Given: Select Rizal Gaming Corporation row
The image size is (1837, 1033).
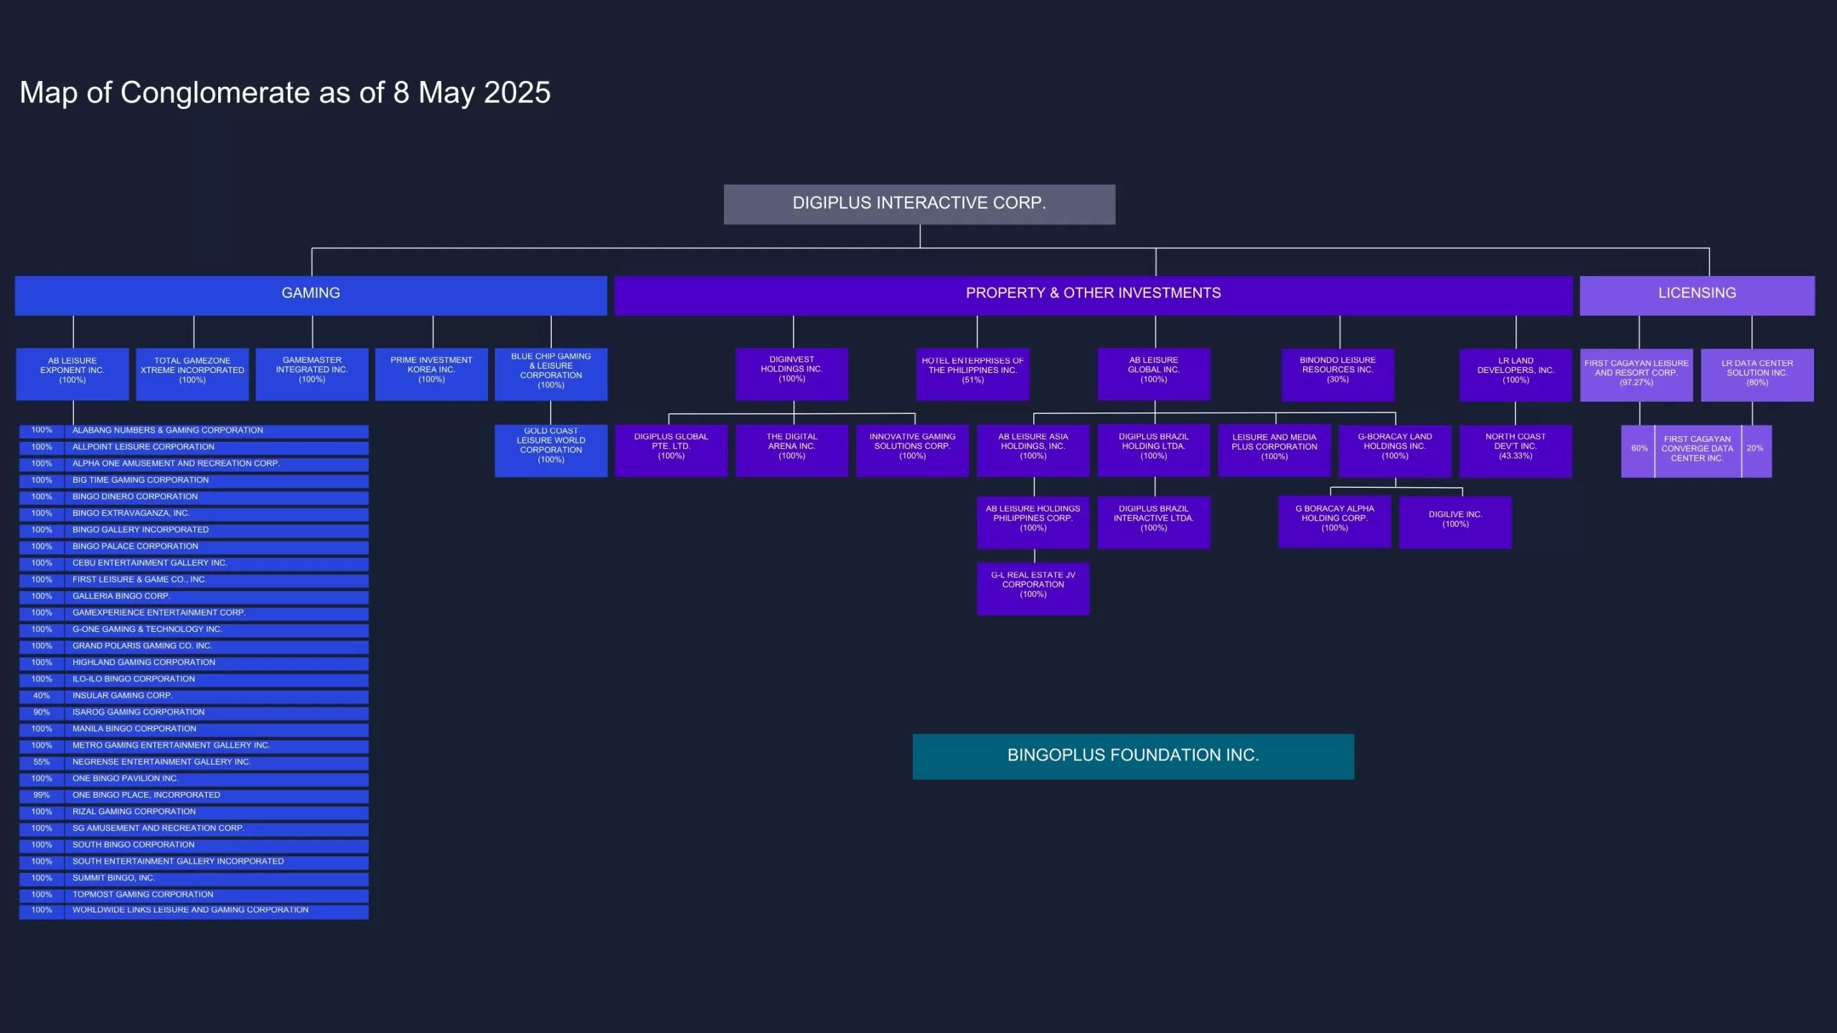Looking at the screenshot, I should point(194,812).
